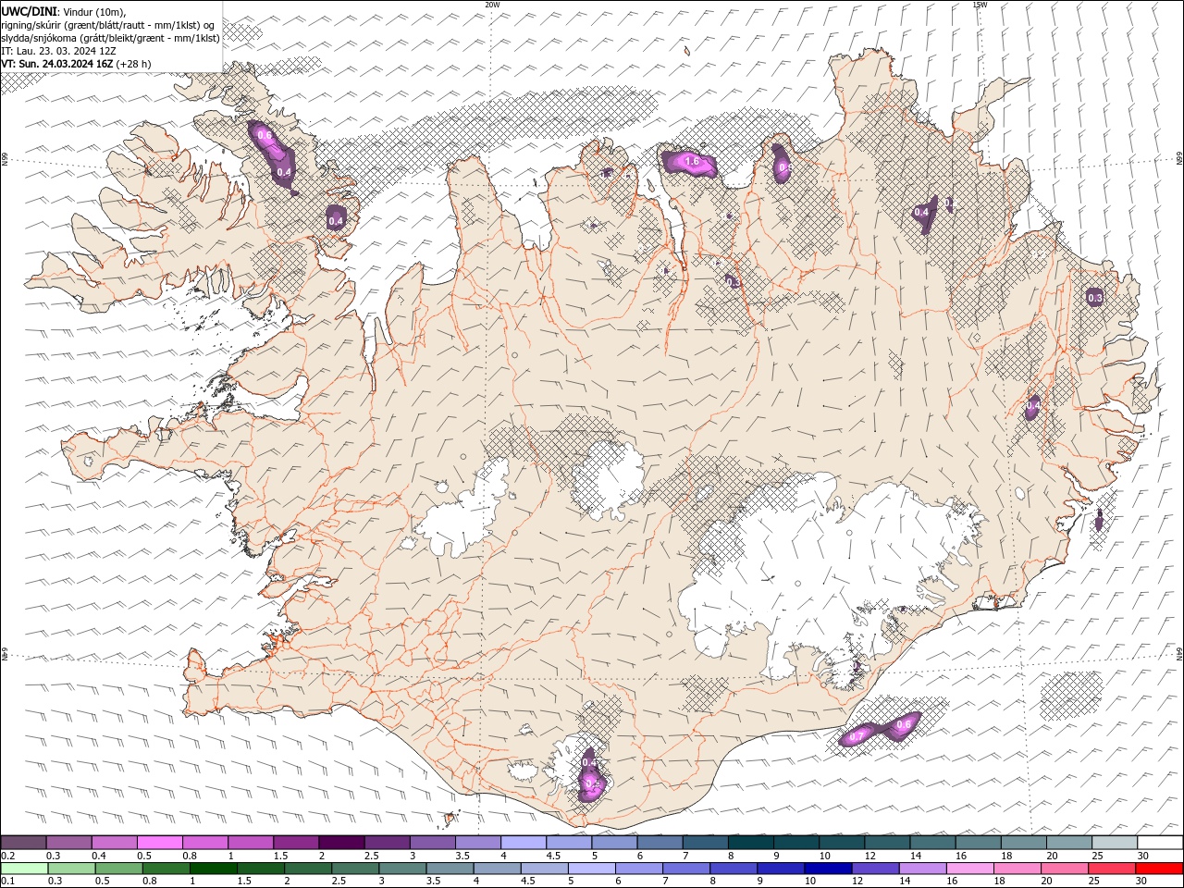The width and height of the screenshot is (1184, 888).
Task: Click the lower legend swatch labeled 20
Action: tap(1065, 869)
